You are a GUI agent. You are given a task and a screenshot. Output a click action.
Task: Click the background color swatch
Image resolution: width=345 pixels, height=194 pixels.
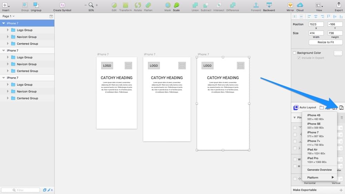coord(338,53)
